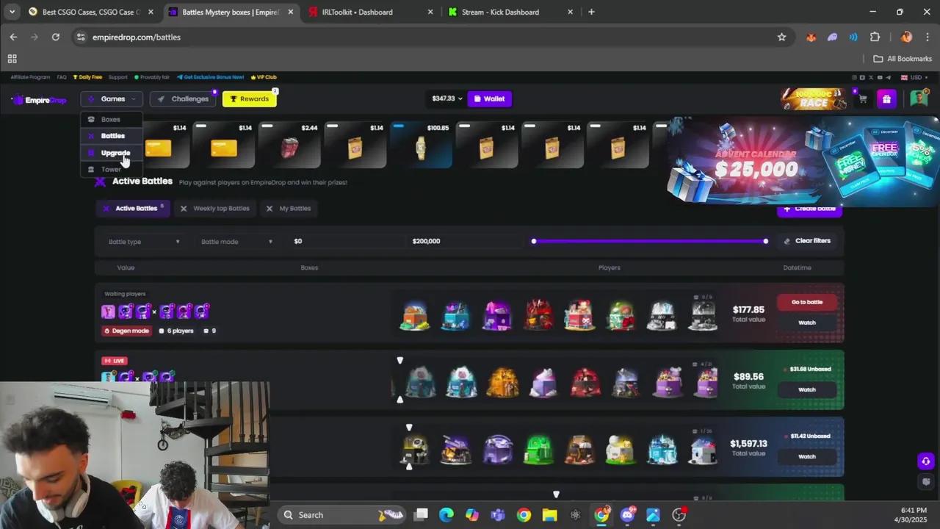Viewport: 940px width, 529px height.
Task: Expand the Battle type dropdown
Action: [144, 242]
